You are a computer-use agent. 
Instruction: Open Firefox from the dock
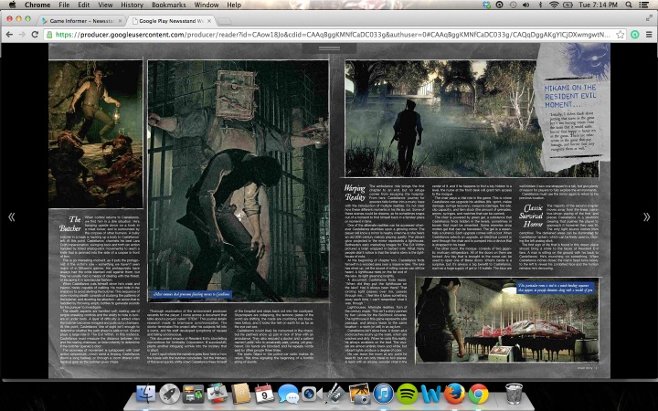click(x=454, y=394)
